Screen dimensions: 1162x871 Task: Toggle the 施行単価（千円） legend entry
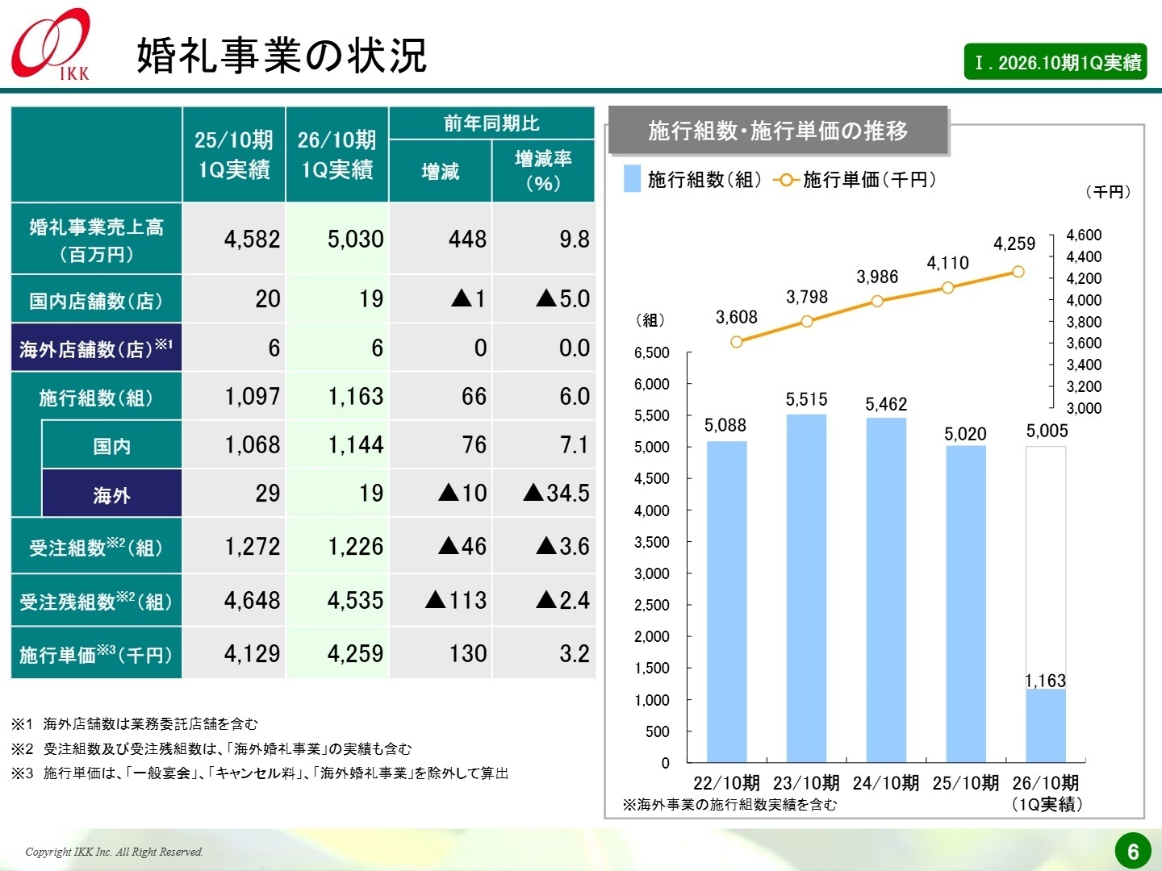[x=869, y=181]
